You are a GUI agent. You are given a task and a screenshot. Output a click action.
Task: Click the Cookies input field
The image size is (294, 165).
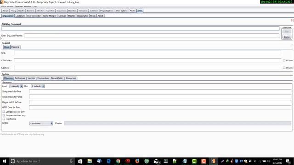pyautogui.click(x=147, y=68)
